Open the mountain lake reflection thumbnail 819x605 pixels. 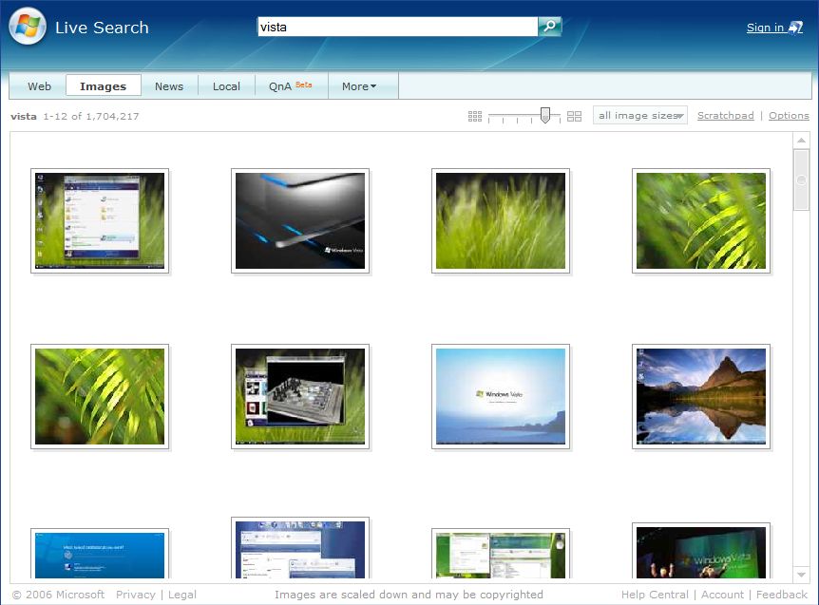pyautogui.click(x=701, y=397)
